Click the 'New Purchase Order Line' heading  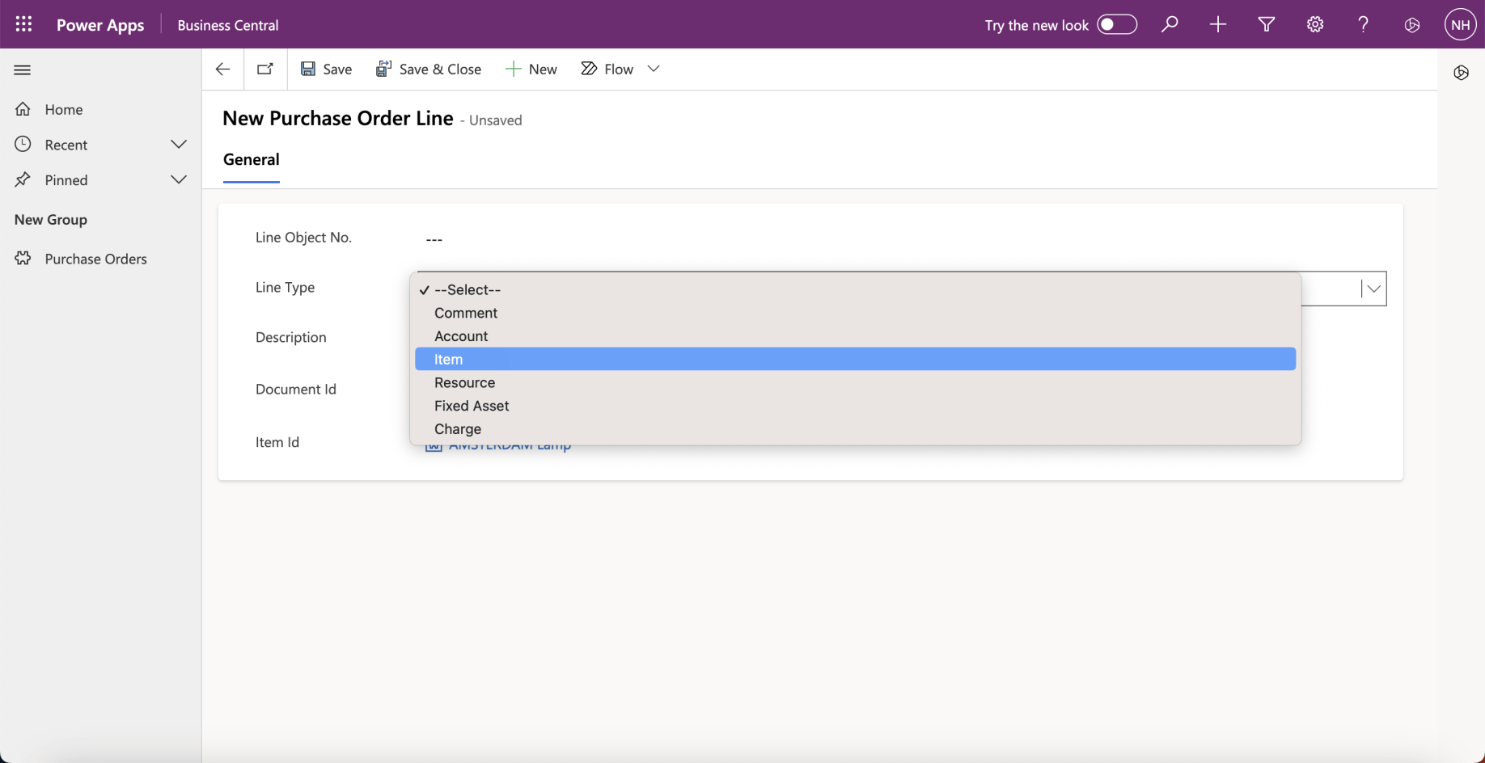pyautogui.click(x=338, y=119)
